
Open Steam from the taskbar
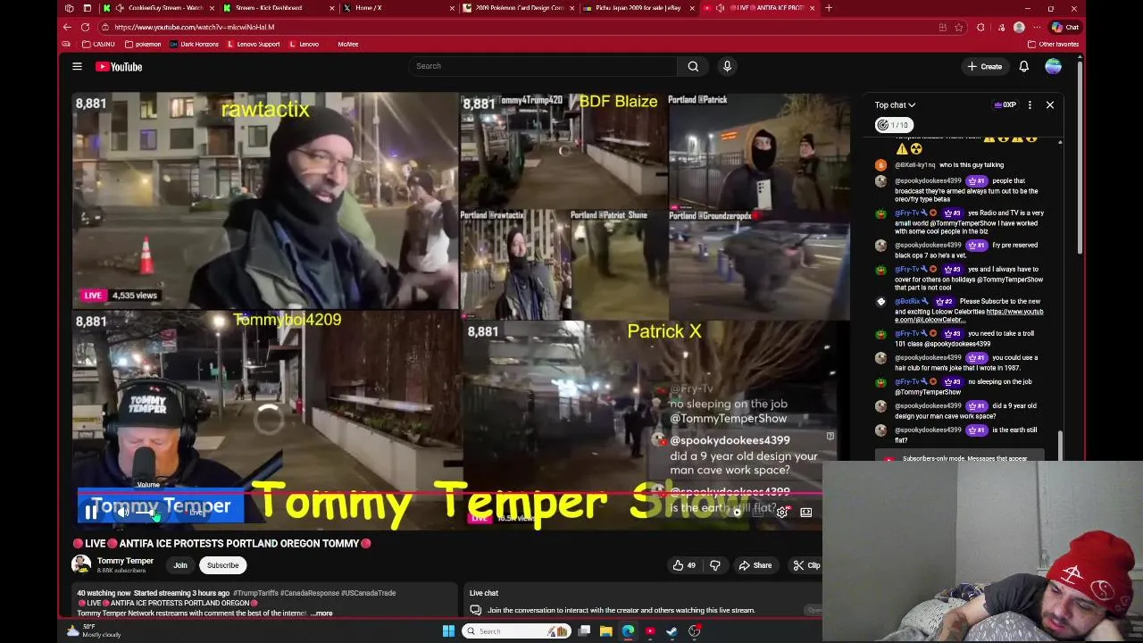click(x=672, y=631)
